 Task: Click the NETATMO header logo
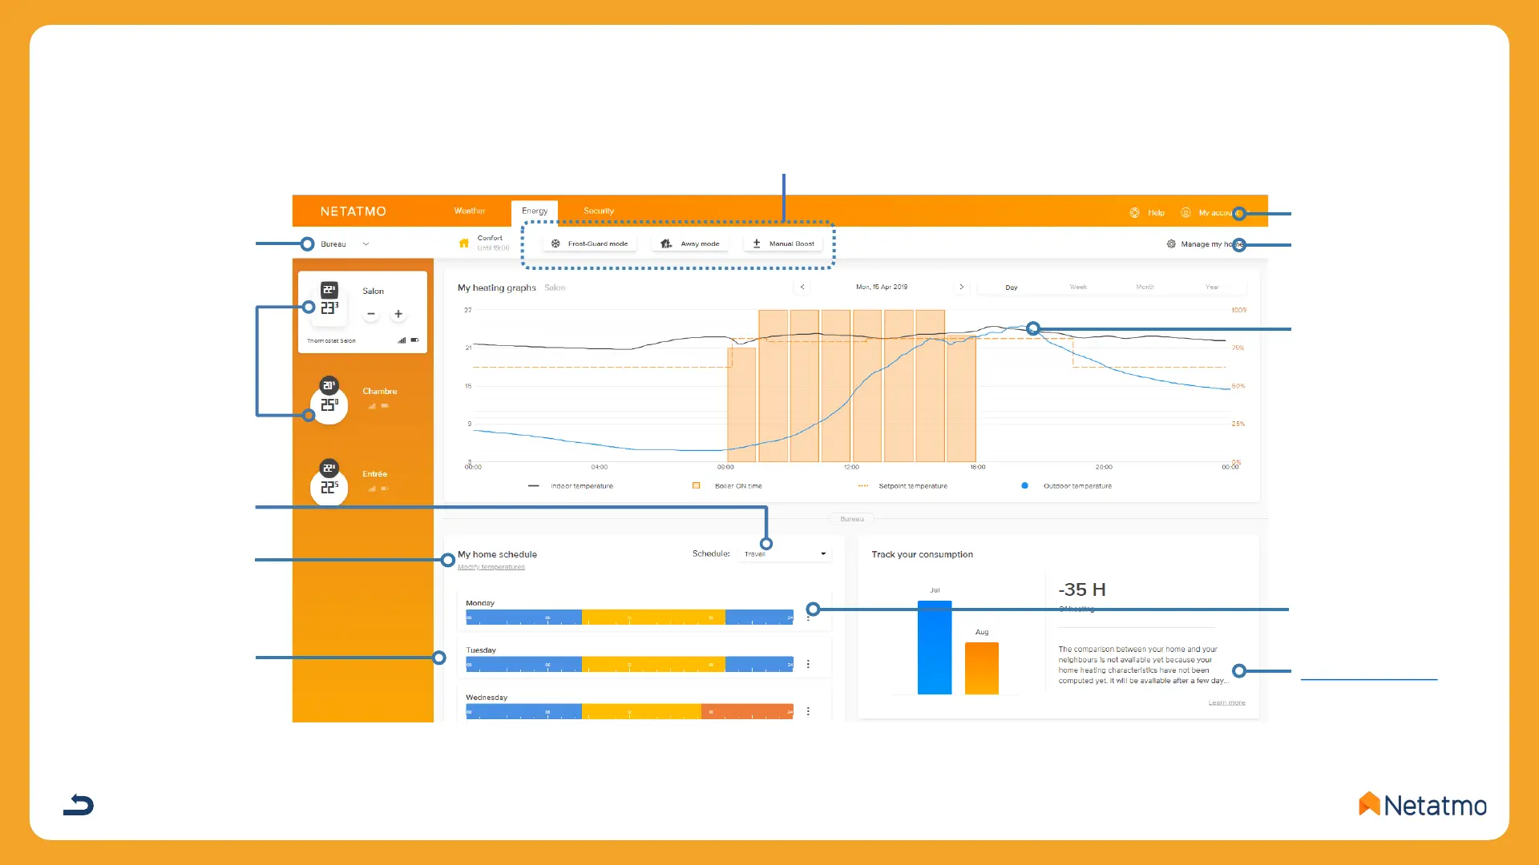[353, 211]
